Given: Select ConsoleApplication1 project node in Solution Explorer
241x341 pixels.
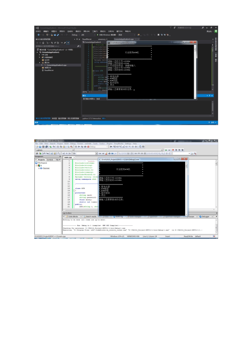Looking at the screenshot, I should (50, 52).
